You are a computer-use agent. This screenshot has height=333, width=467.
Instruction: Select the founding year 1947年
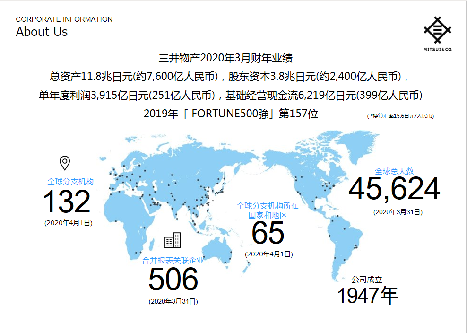tap(367, 296)
